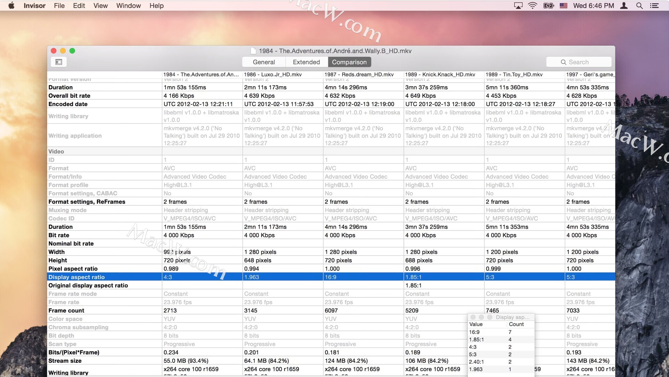Screen dimensions: 669x377
Task: Open the Edit menu
Action: [x=79, y=6]
